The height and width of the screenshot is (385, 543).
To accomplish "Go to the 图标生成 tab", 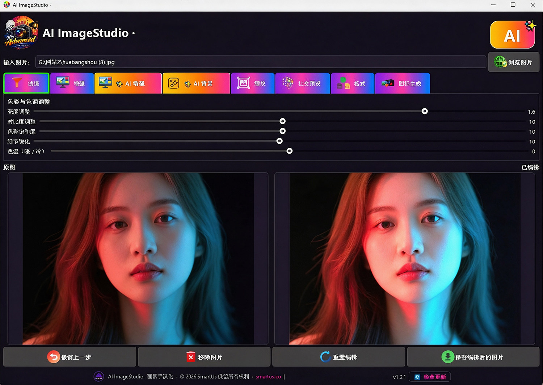I will click(403, 83).
